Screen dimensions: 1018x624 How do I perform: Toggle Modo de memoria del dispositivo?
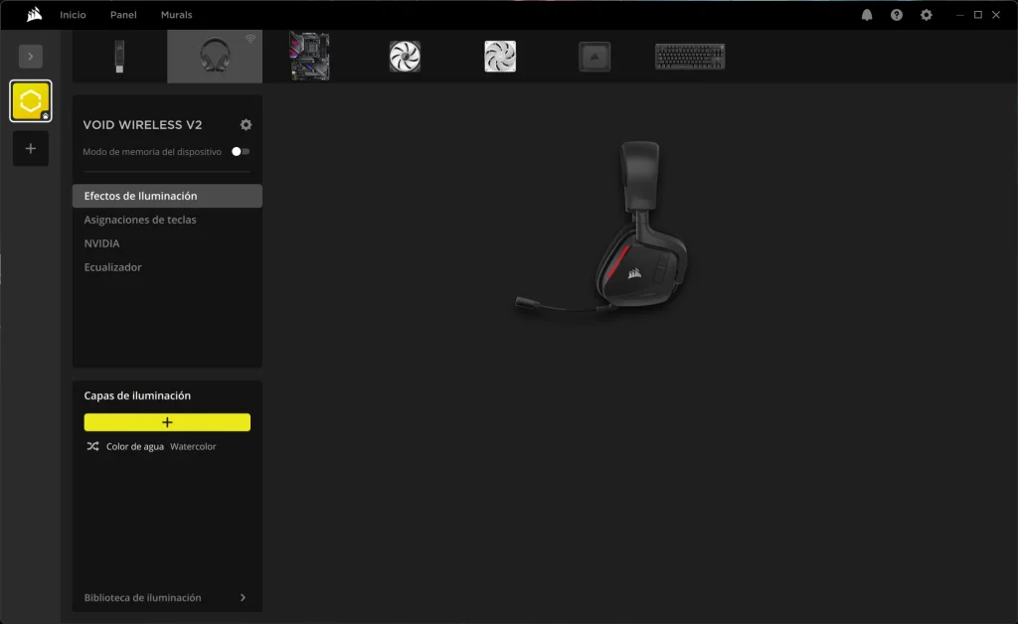pyautogui.click(x=241, y=152)
